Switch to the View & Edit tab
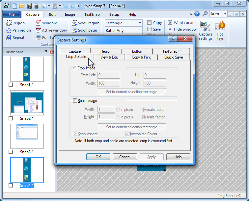Image resolution: width=249 pixels, height=201 pixels. click(x=109, y=57)
